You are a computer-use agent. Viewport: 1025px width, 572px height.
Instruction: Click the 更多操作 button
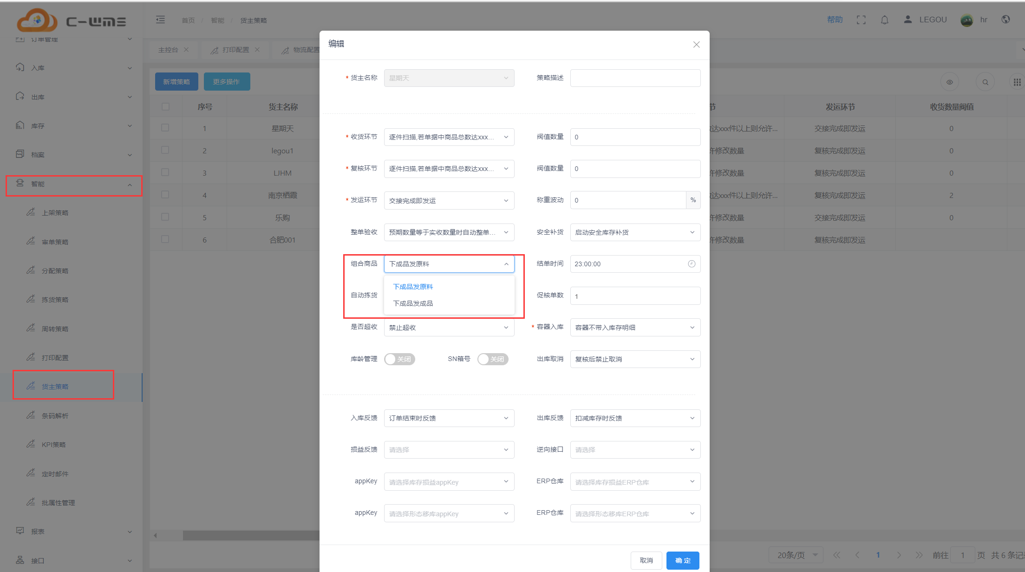pos(227,81)
